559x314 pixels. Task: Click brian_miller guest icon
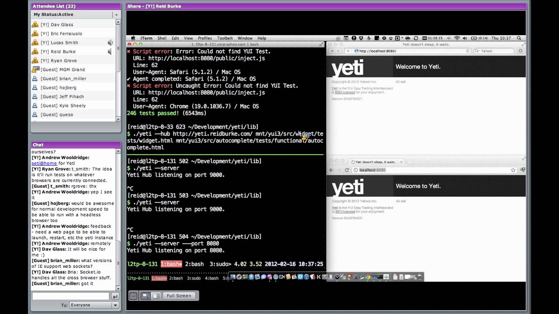pos(35,78)
